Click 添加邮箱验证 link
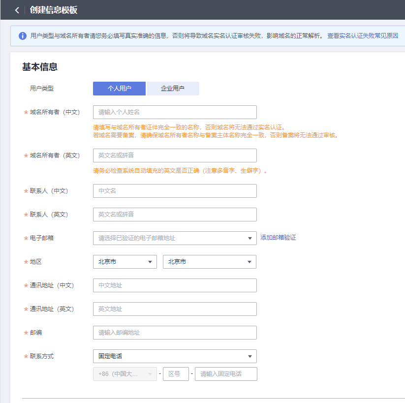The height and width of the screenshot is (403, 405). click(x=278, y=238)
